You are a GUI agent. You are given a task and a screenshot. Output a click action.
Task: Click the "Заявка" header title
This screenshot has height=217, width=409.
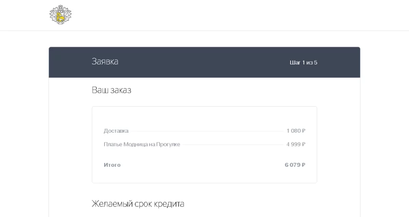pos(105,62)
